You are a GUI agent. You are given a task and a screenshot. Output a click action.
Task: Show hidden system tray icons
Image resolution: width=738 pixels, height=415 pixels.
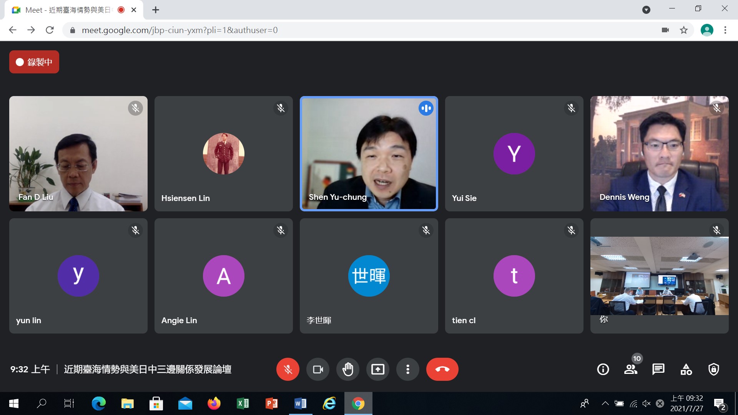(x=605, y=403)
